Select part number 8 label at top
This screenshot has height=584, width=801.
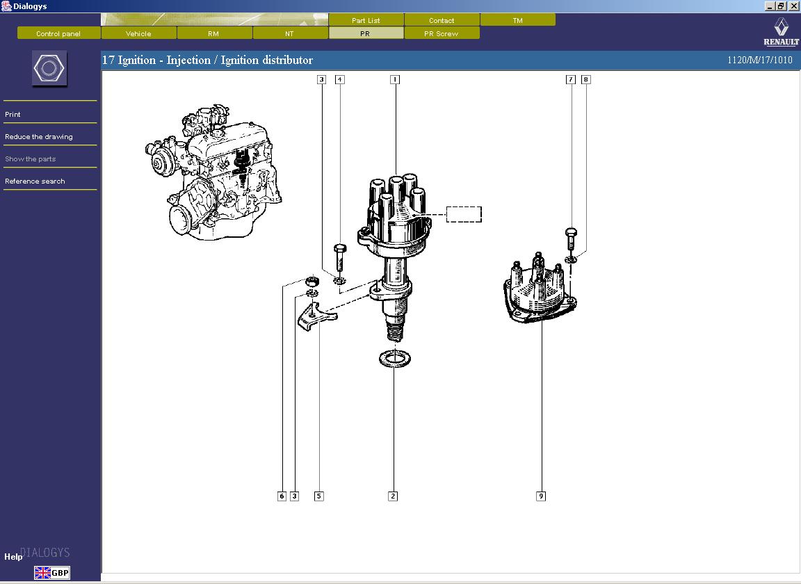tap(586, 79)
